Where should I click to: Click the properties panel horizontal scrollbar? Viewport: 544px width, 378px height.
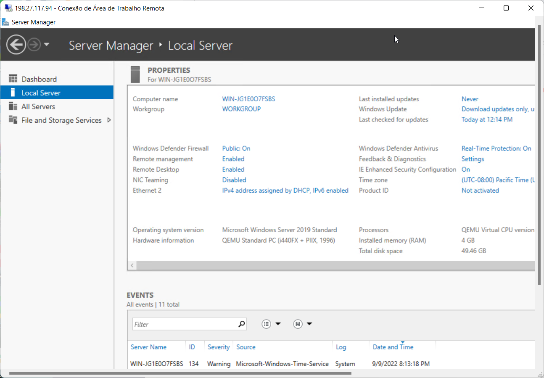tap(335, 265)
